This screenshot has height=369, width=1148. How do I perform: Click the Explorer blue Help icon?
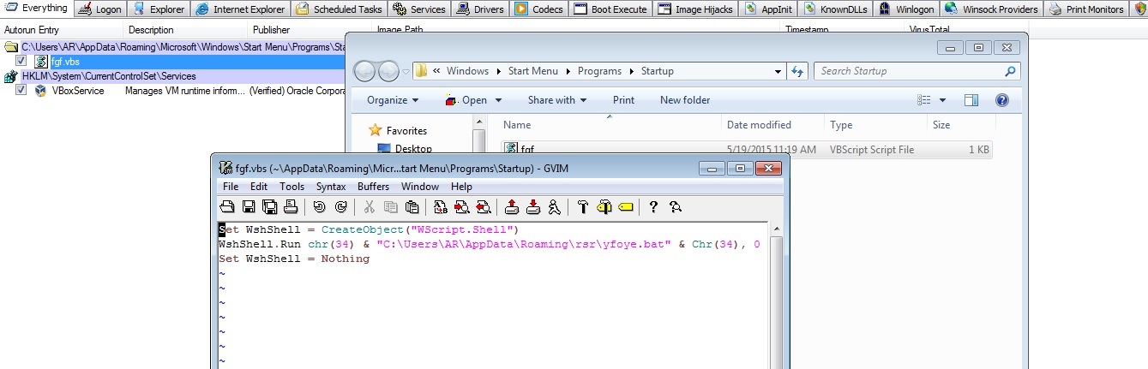[x=1001, y=100]
